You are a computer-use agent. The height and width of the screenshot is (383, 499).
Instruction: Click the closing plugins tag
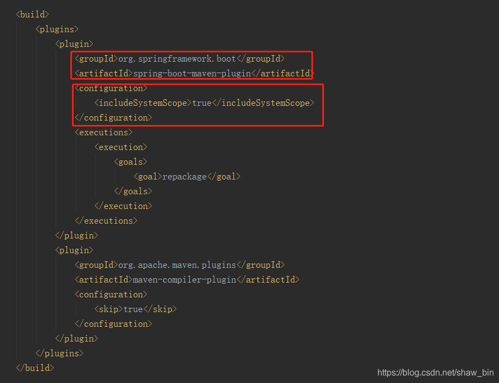59,354
